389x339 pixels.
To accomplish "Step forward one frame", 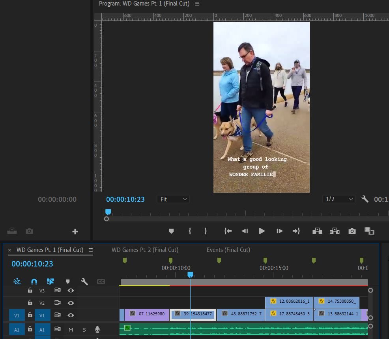I will (279, 231).
